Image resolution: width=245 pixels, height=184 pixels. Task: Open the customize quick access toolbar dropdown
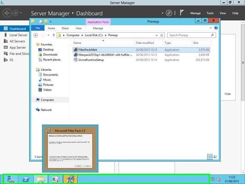tap(51, 22)
